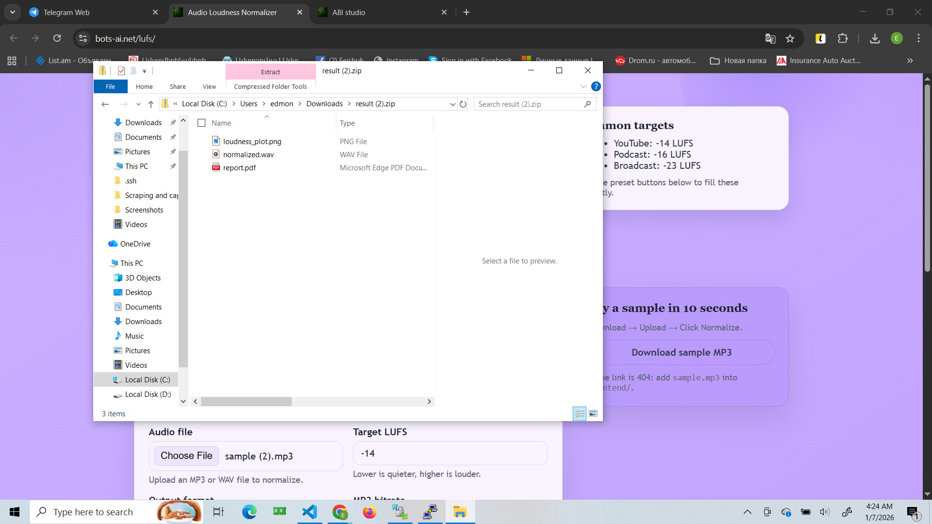The image size is (932, 524).
Task: Check the select-all checkbox above the file list
Action: 201,123
